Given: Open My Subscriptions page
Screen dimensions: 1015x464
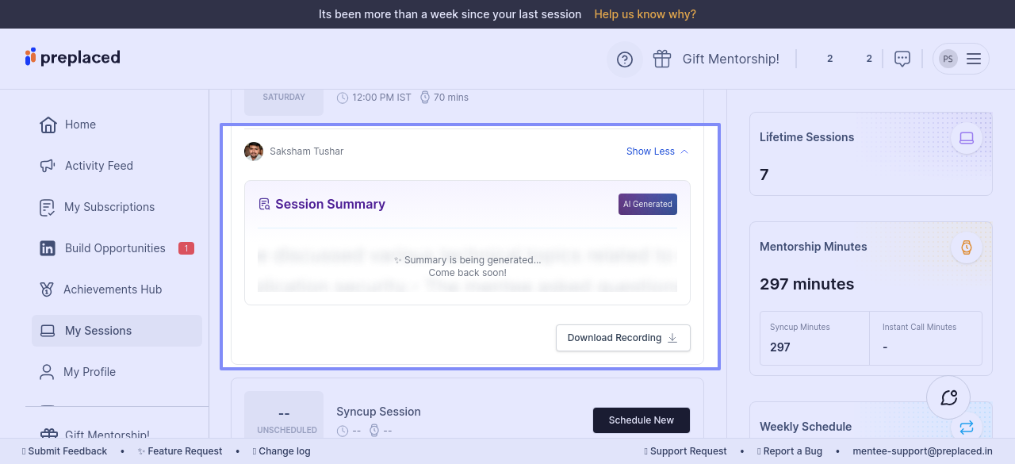Looking at the screenshot, I should click(x=109, y=207).
